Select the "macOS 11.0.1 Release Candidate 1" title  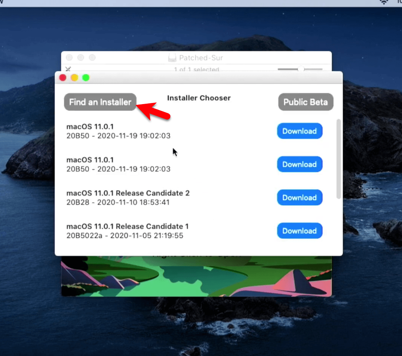(127, 226)
